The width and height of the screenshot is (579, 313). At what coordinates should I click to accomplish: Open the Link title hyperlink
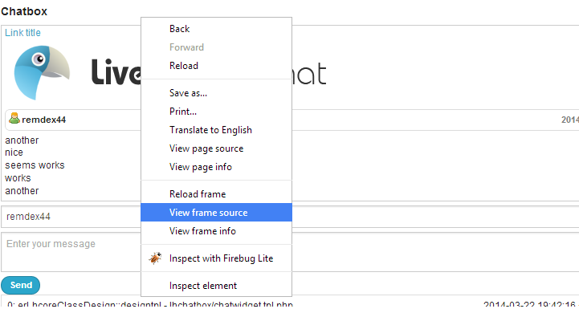[23, 33]
